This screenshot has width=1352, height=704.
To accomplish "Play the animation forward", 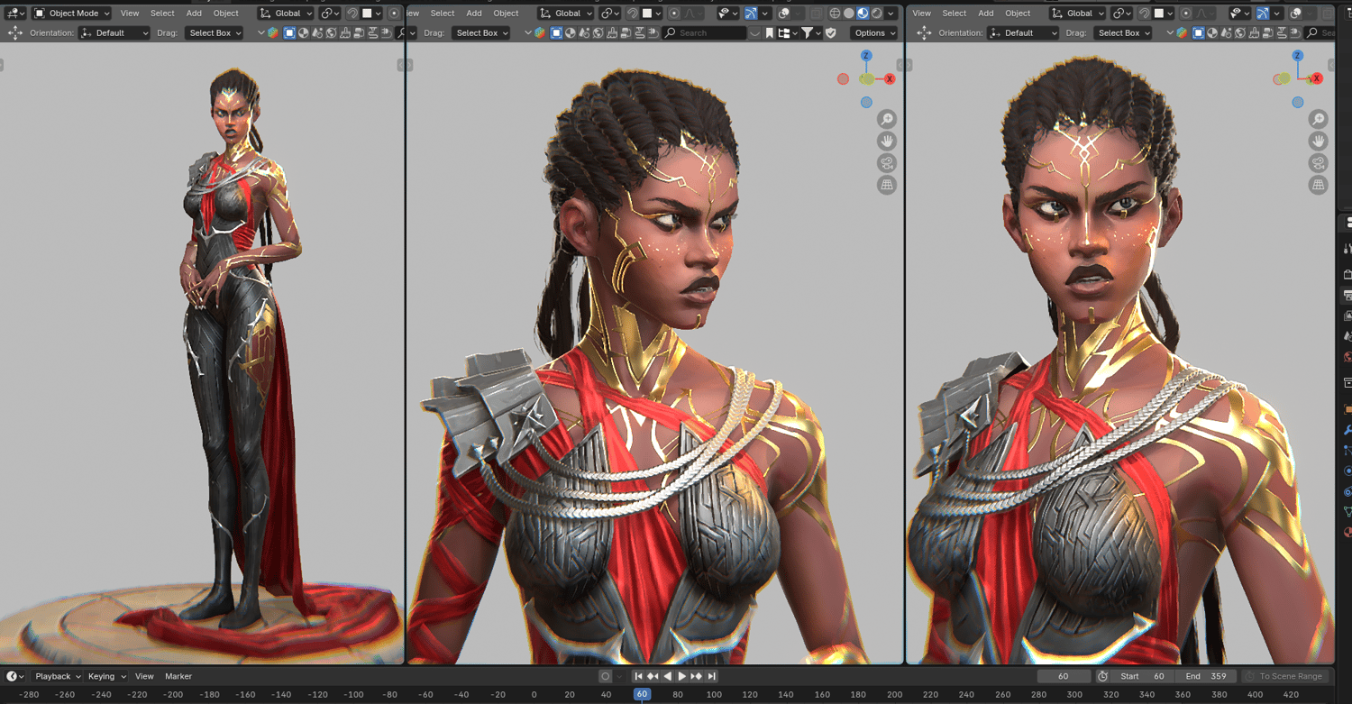I will coord(682,676).
